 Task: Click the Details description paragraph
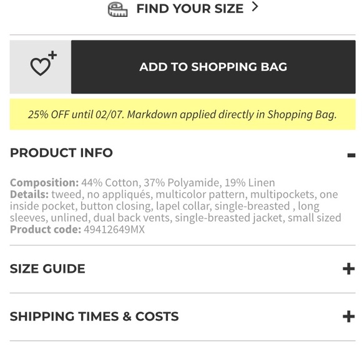[175, 206]
